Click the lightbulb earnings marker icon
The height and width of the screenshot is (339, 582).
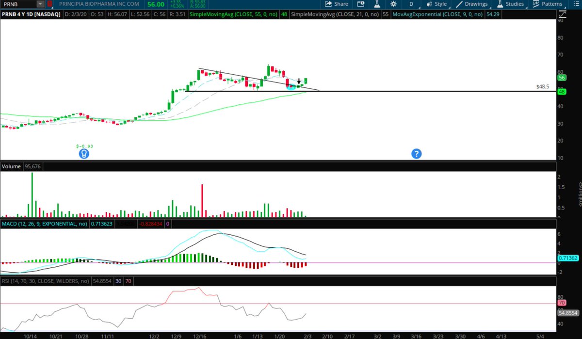pos(84,154)
